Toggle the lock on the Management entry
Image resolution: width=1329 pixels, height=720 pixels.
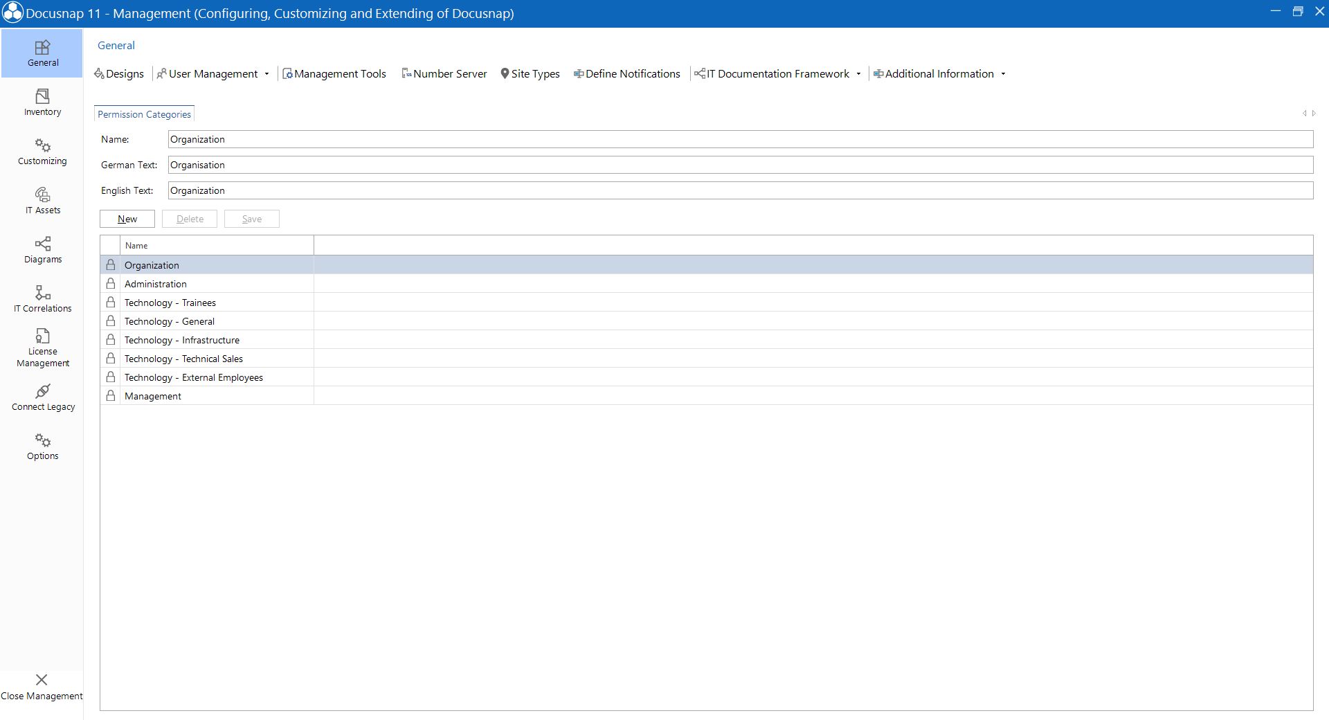(111, 395)
